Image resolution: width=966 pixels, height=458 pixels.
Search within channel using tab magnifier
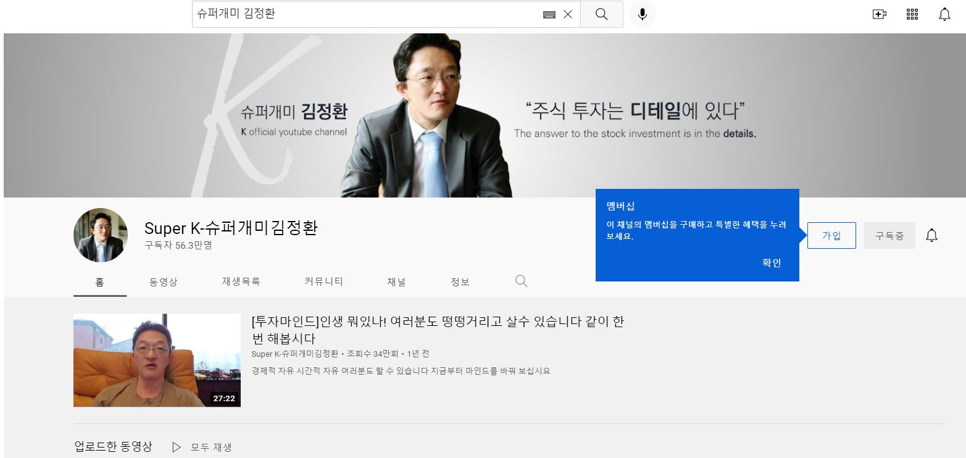(521, 281)
